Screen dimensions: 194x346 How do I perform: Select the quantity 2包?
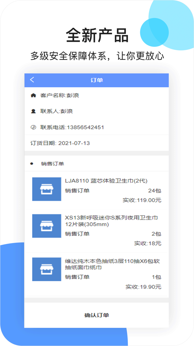coord(157,234)
